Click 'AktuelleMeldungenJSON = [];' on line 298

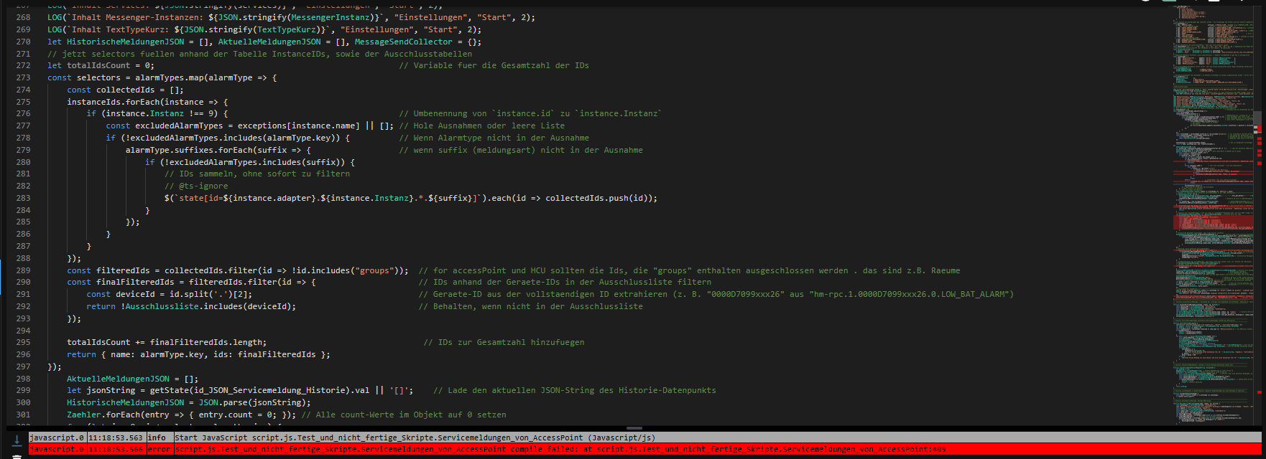(x=132, y=379)
